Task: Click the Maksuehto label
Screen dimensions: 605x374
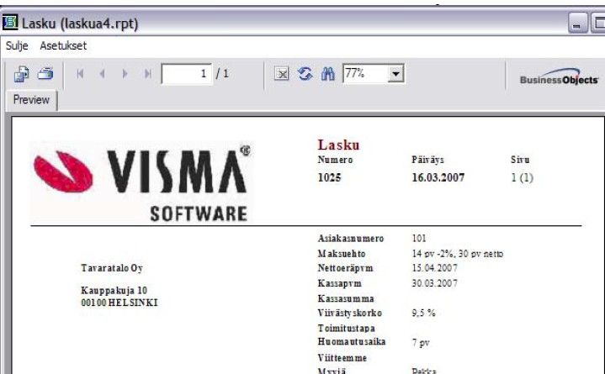Action: click(x=342, y=254)
